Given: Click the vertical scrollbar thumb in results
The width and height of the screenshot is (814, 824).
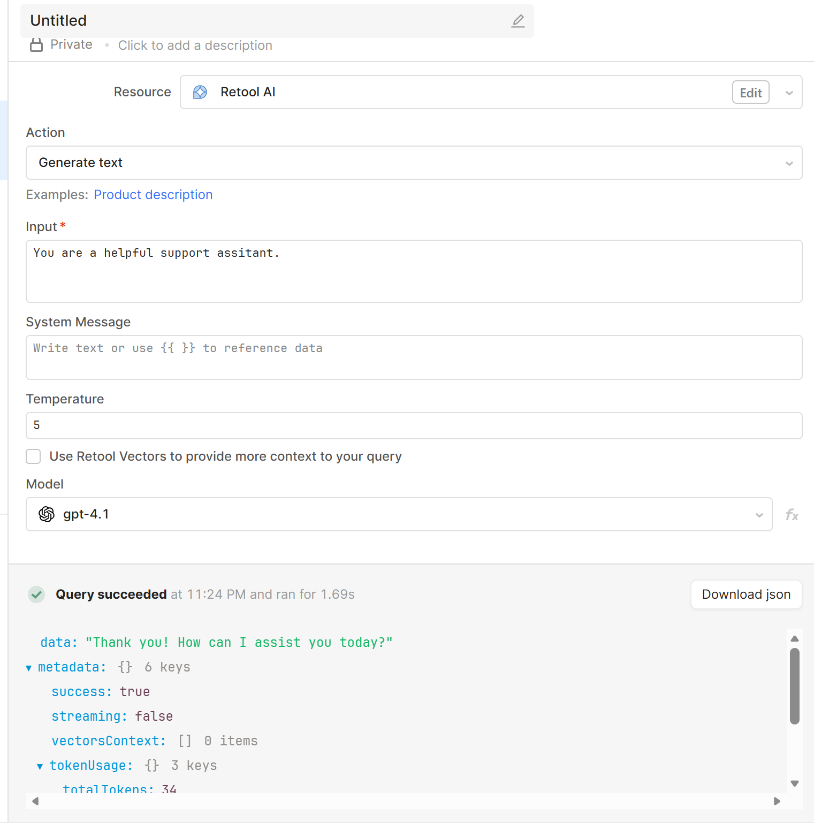Looking at the screenshot, I should tap(794, 686).
